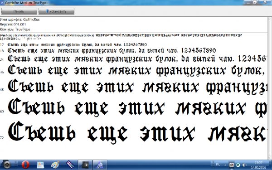Click the 'Контуры: TrueType' line
This screenshot has width=272, height=170.
pyautogui.click(x=15, y=29)
